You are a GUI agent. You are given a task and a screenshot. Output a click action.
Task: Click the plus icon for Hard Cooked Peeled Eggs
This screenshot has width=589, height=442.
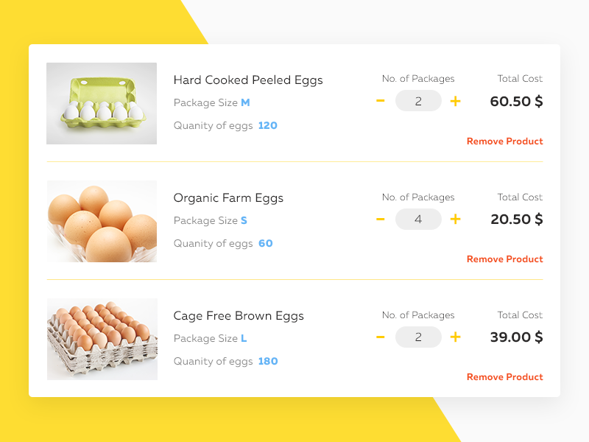click(x=455, y=100)
